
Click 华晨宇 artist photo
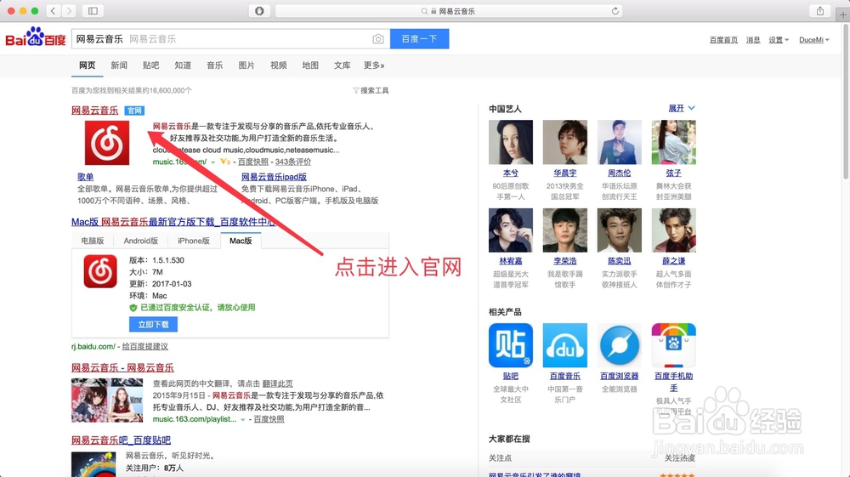pos(565,142)
